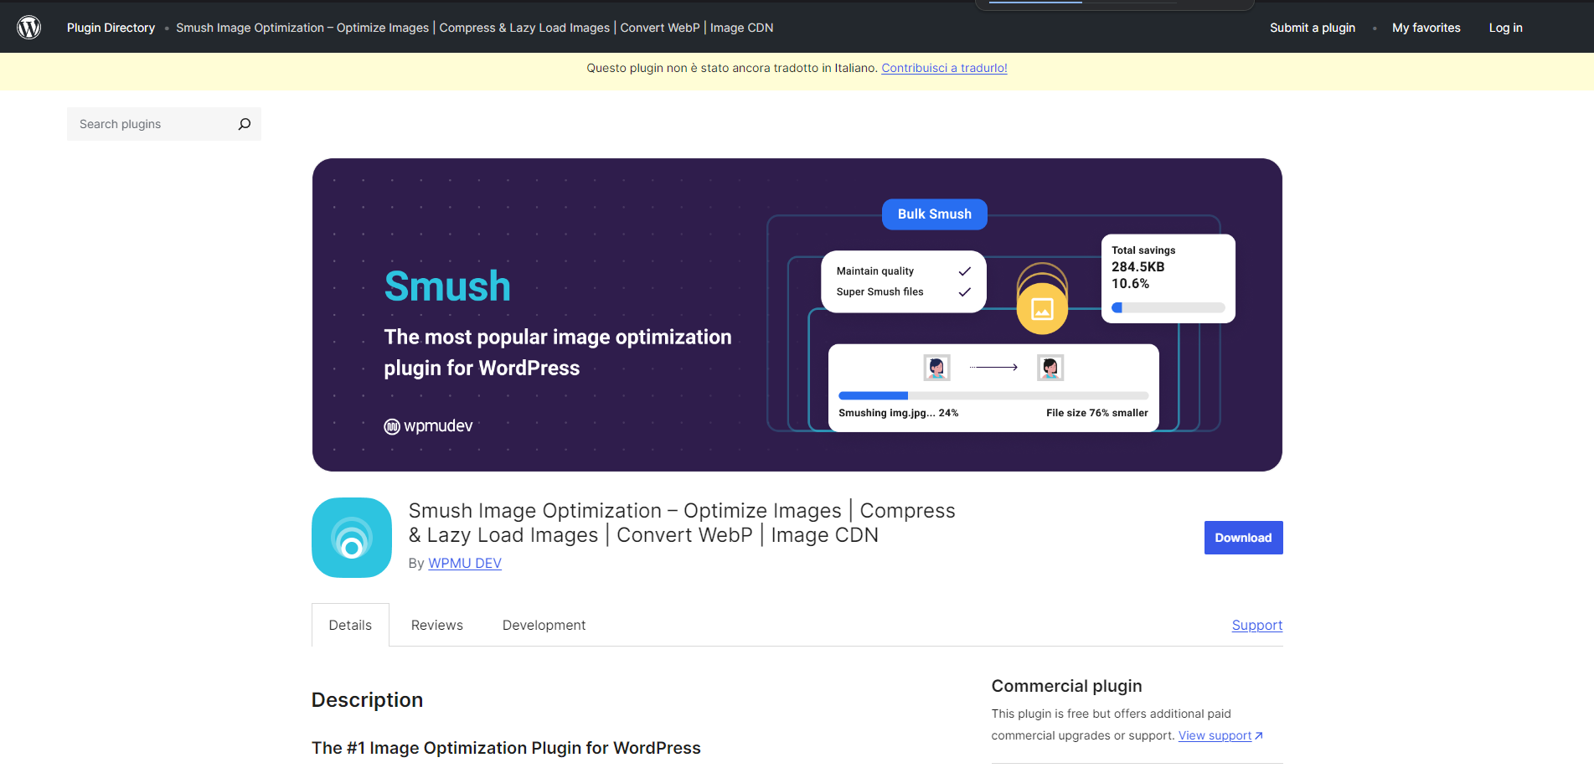
Task: Click the WordPress logo
Action: coord(29,26)
